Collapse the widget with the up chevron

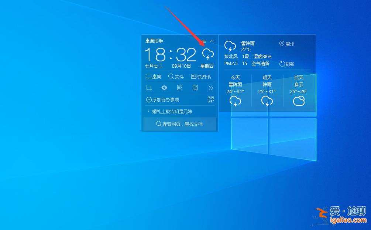point(212,41)
